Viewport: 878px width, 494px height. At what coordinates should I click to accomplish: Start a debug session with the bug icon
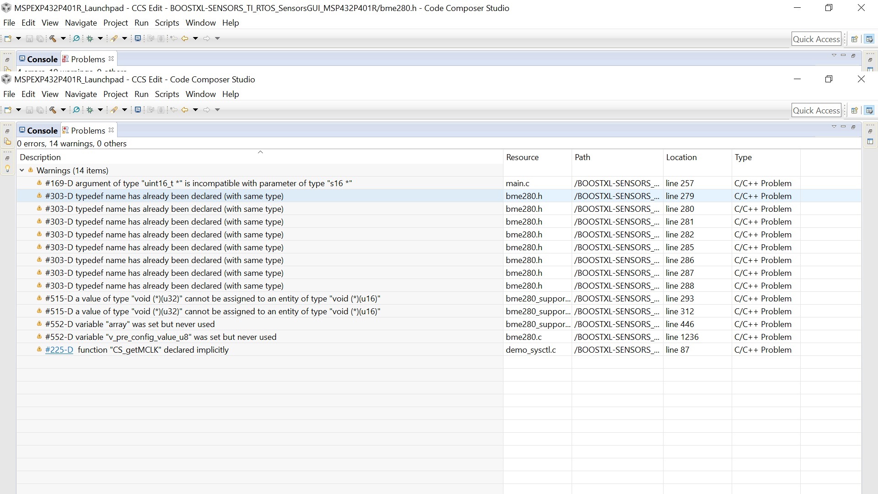[x=90, y=110]
